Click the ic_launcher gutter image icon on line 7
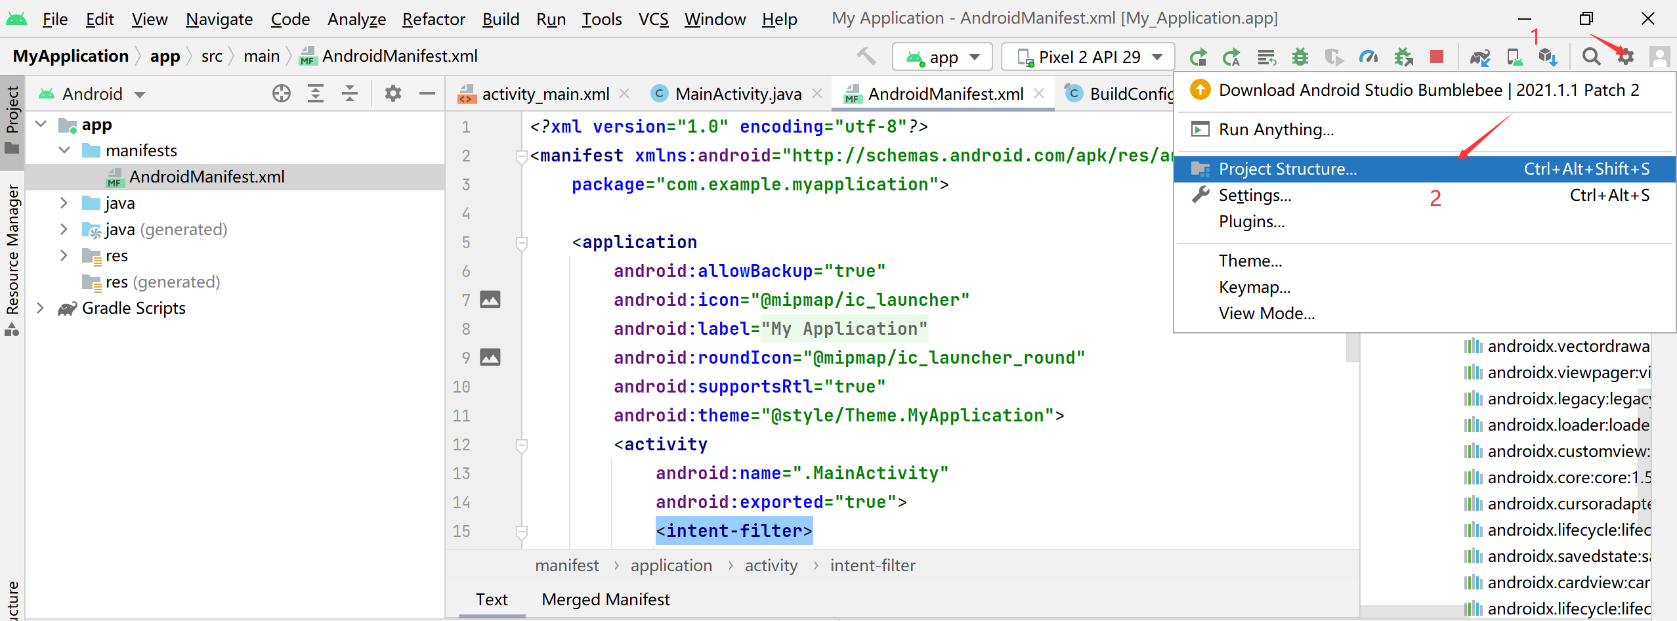Image resolution: width=1677 pixels, height=621 pixels. (490, 299)
